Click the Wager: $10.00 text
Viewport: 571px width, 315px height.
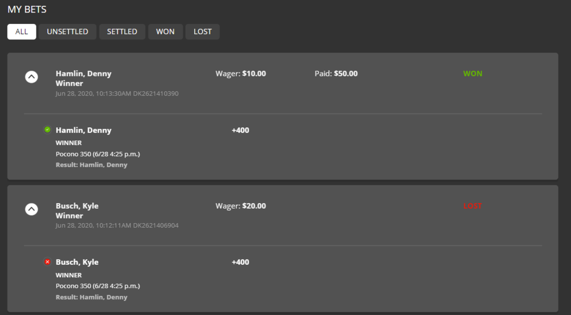point(240,74)
